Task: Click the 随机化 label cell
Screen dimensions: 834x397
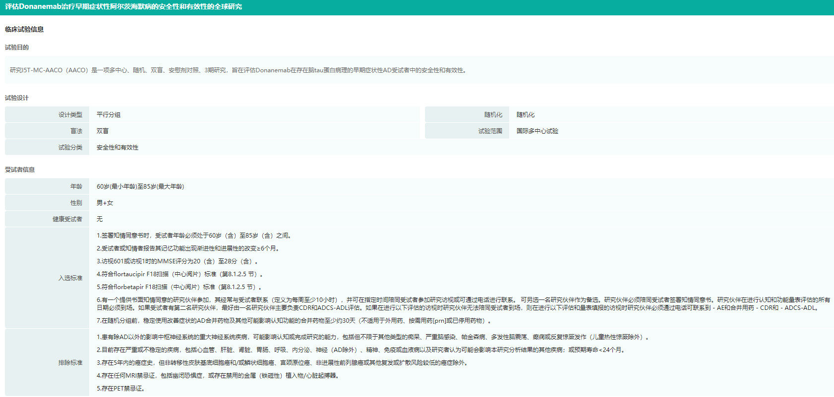Action: click(493, 115)
